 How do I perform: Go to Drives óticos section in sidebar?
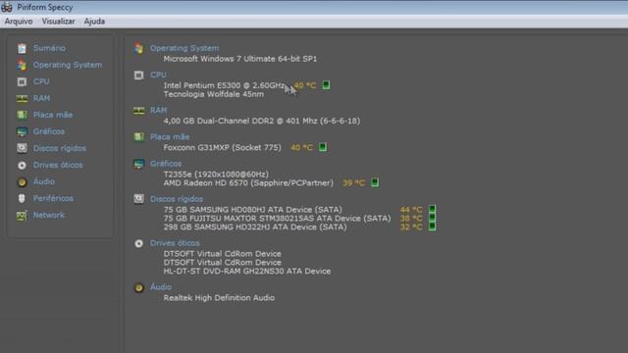coord(58,165)
